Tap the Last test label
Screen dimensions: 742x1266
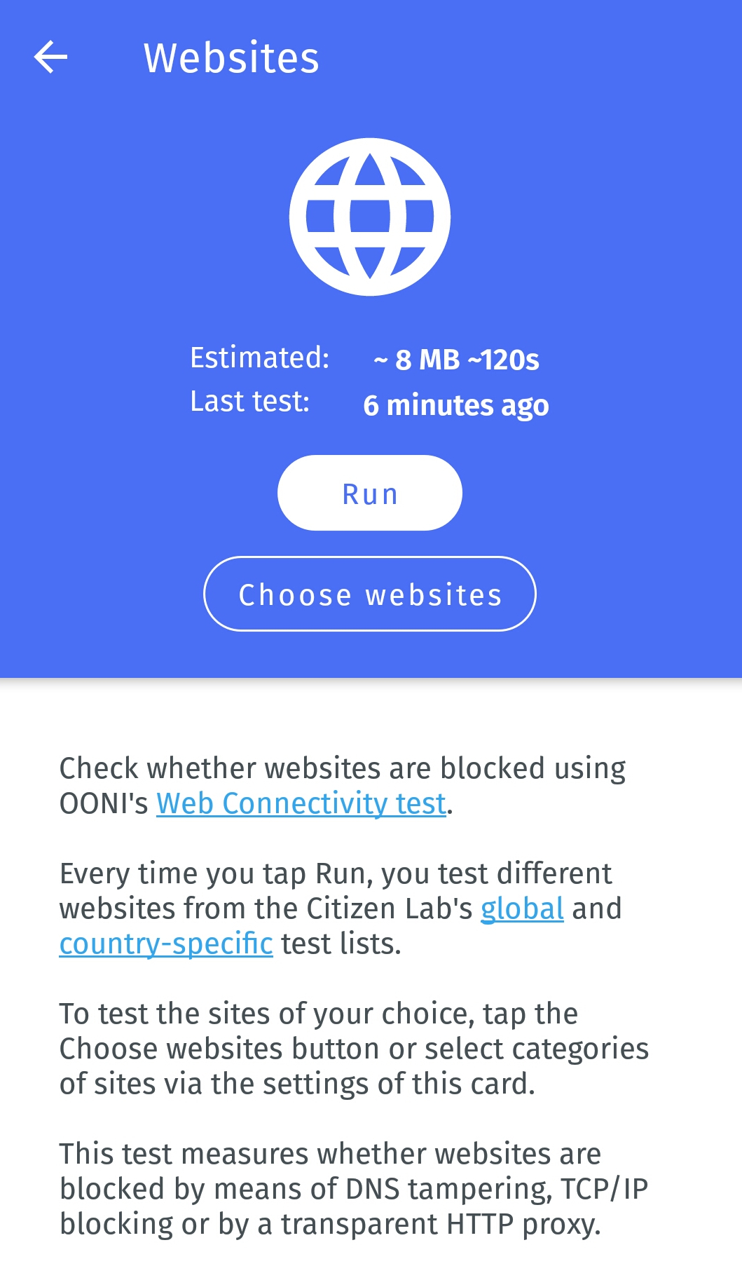(249, 402)
